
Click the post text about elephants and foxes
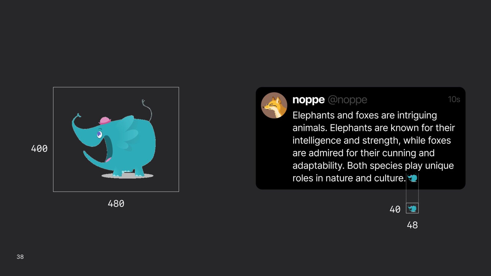click(373, 147)
